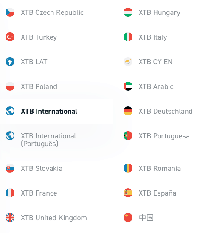The image size is (197, 236).
Task: Click the Spain flag icon
Action: [x=128, y=193]
